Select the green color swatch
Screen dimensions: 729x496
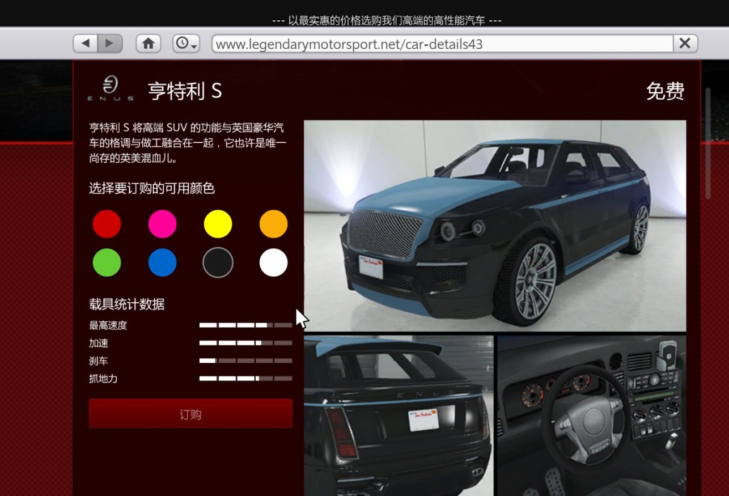pyautogui.click(x=107, y=262)
